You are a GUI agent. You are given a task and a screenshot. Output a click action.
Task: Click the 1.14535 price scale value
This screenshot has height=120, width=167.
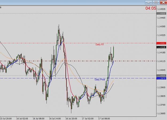coord(161,9)
